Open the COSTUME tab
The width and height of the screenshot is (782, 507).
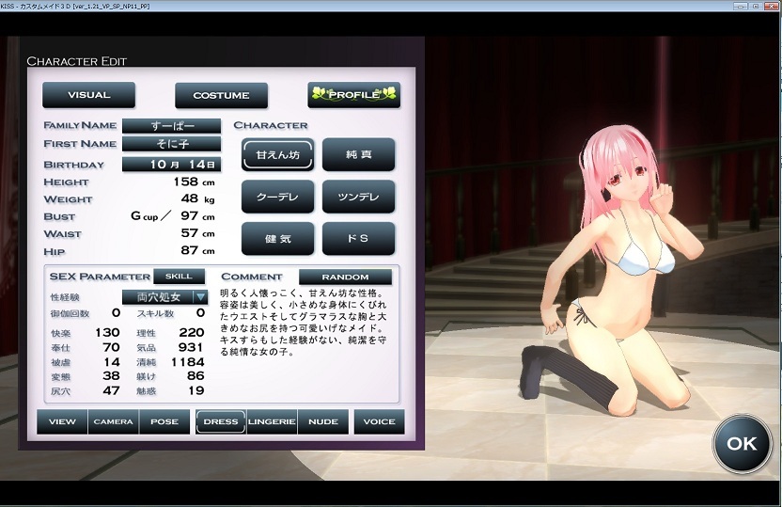click(x=222, y=95)
